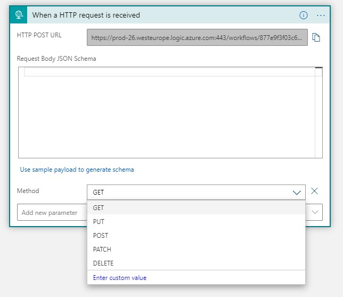Viewport: 343px width, 297px height.
Task: Collapse the Method dropdown using its chevron
Action: tap(297, 192)
